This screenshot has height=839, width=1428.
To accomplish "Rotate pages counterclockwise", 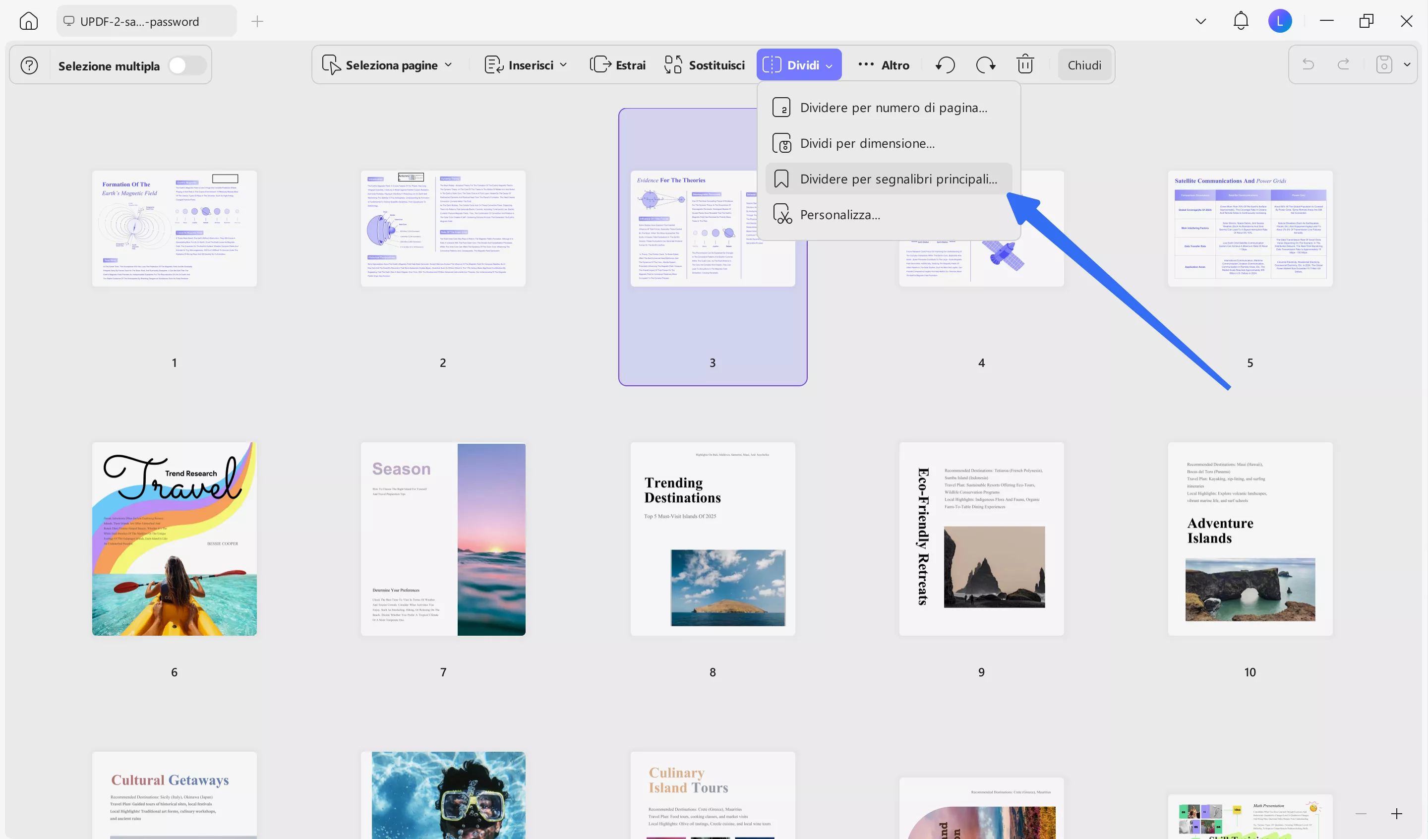I will [x=945, y=65].
